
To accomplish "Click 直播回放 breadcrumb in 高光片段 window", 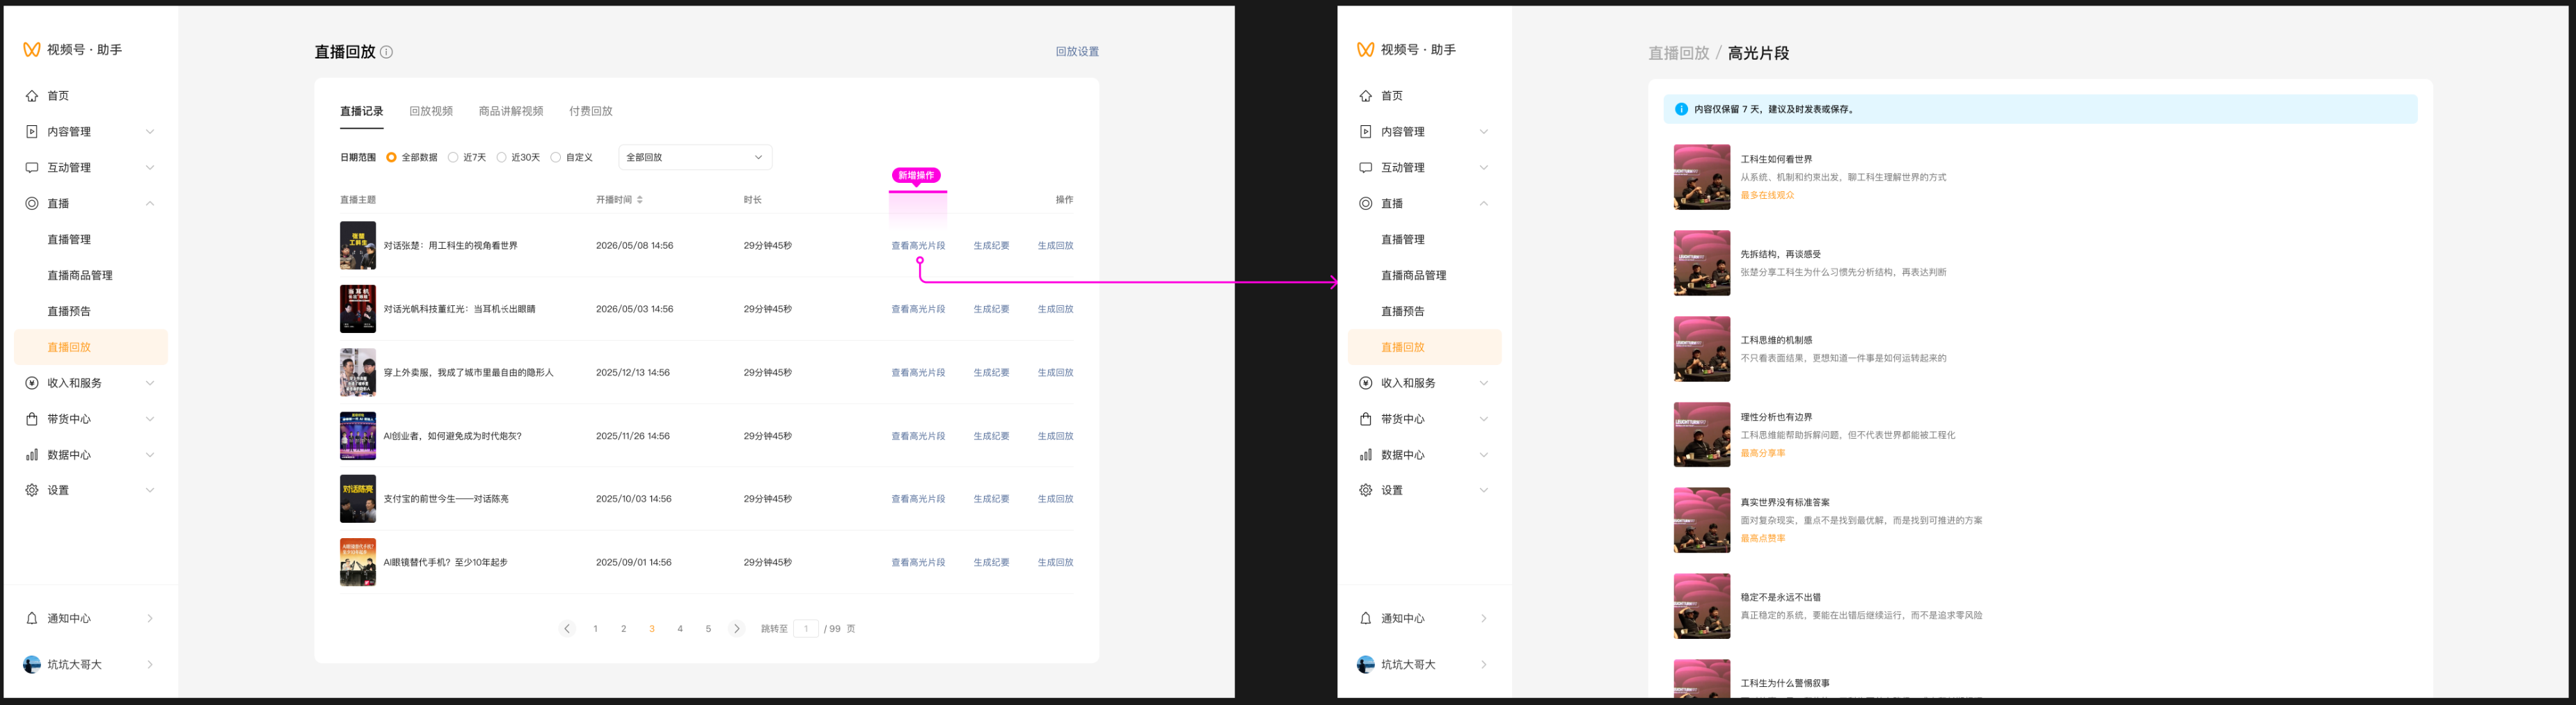I will pyautogui.click(x=1679, y=53).
